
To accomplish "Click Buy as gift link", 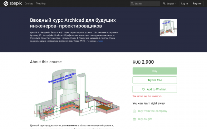I will tap(145, 119).
